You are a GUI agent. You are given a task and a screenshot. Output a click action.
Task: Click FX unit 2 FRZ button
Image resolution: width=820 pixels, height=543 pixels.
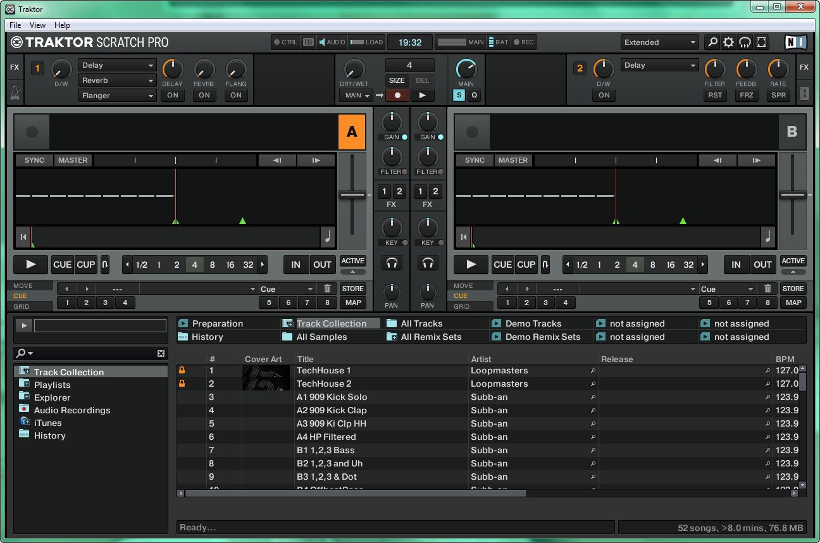click(746, 95)
